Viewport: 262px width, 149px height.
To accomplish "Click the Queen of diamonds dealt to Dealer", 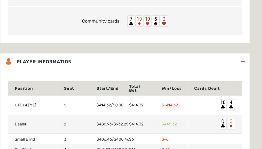I will (231, 124).
